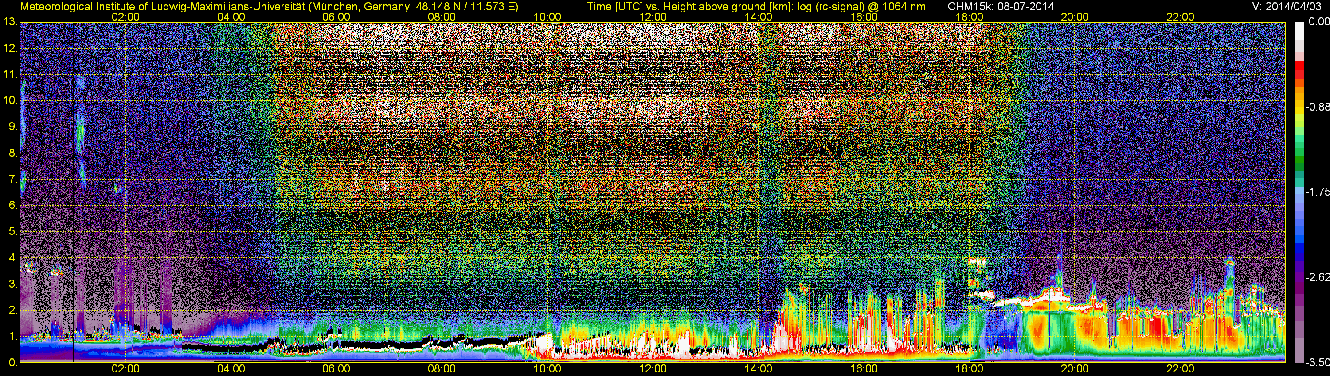This screenshot has height=376, width=1330.
Task: Click the -2.62 value on the color scale
Action: (1318, 277)
